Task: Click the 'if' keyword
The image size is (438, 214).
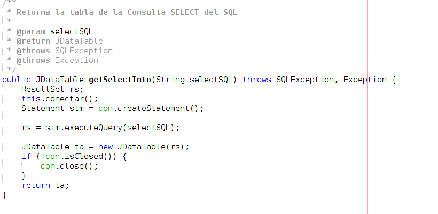Action: point(26,156)
